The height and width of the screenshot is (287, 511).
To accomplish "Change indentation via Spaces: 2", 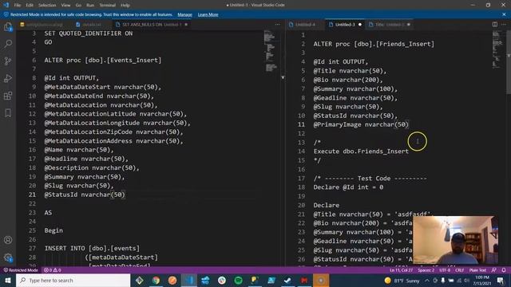I will [x=426, y=270].
